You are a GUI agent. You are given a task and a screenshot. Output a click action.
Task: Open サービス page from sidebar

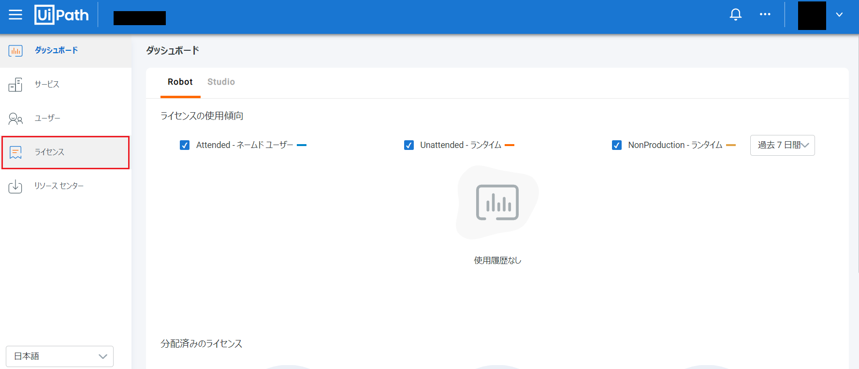66,85
